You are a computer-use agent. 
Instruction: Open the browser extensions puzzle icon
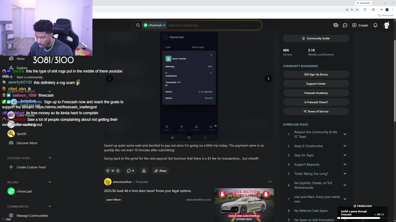[x=365, y=10]
